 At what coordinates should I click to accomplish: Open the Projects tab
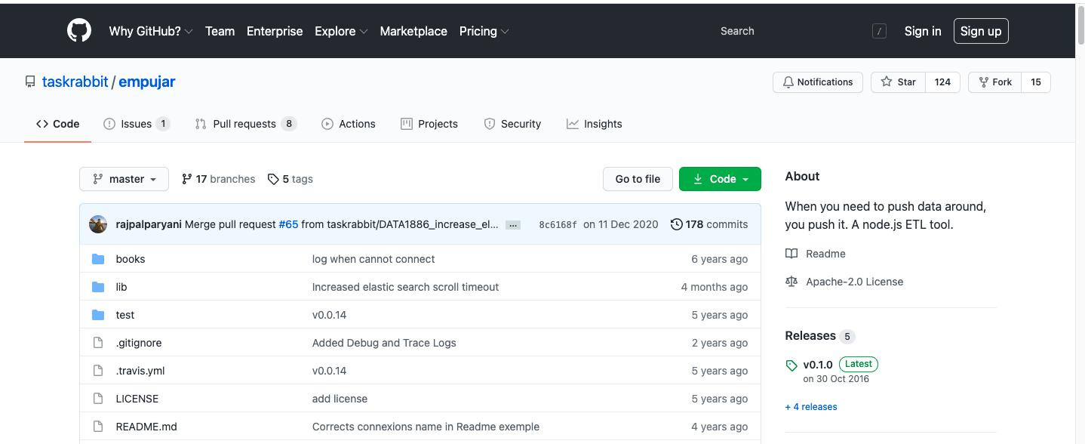(x=429, y=124)
